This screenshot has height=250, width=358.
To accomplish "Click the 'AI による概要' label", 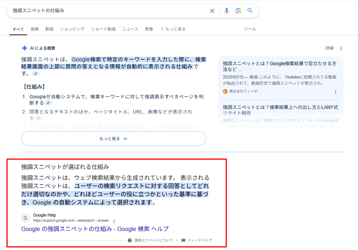I will pos(43,48).
